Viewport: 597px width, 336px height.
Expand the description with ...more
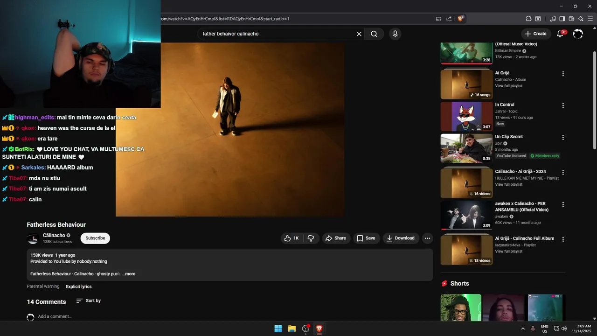128,274
